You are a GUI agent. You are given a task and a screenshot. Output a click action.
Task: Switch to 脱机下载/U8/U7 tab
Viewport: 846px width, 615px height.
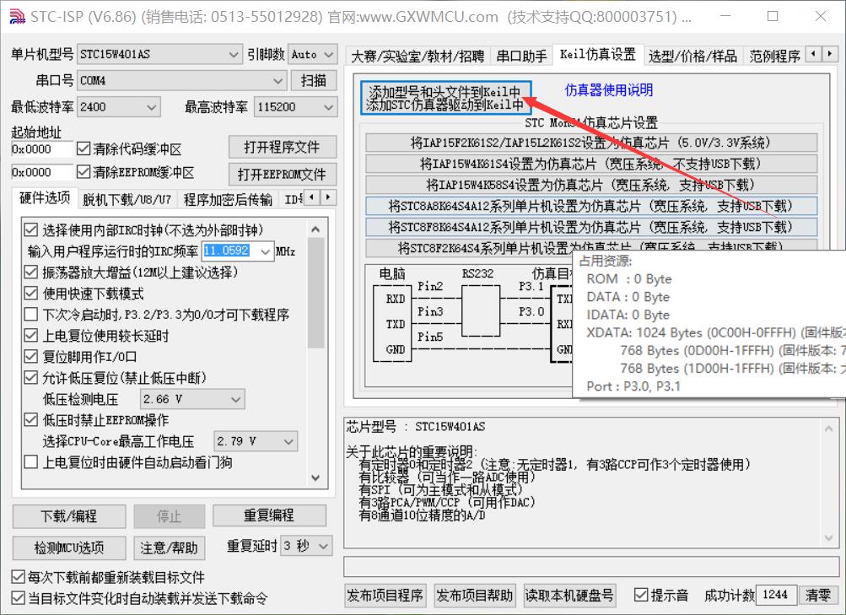pos(127,200)
